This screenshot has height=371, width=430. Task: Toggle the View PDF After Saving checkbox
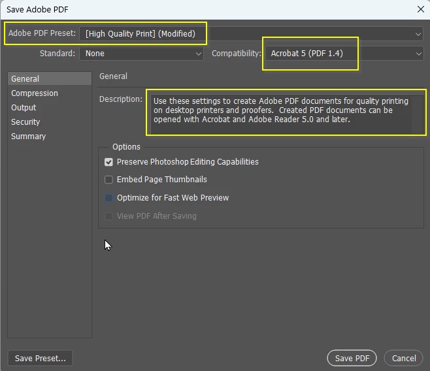108,216
